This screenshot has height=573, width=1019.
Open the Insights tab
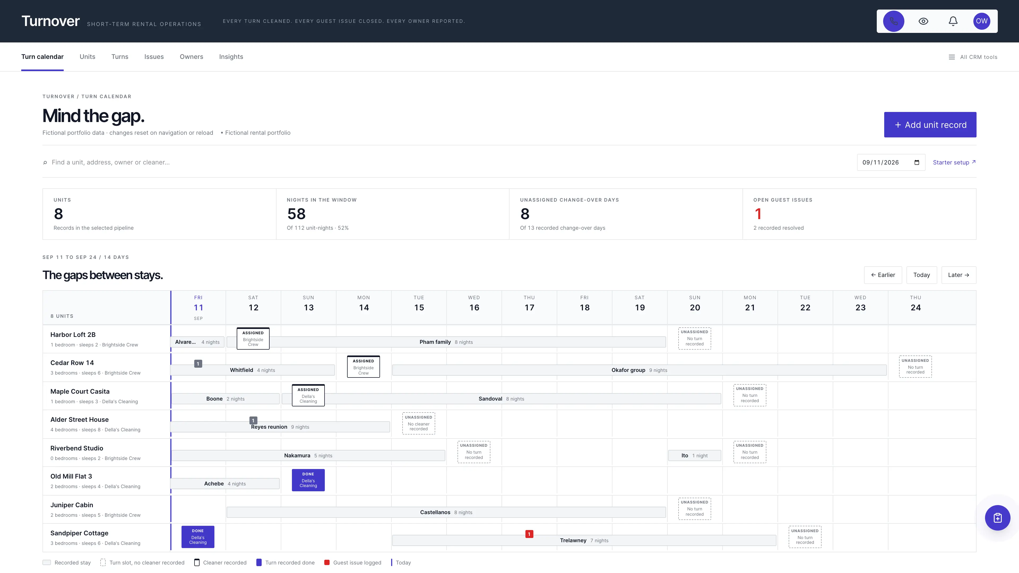[x=231, y=57]
